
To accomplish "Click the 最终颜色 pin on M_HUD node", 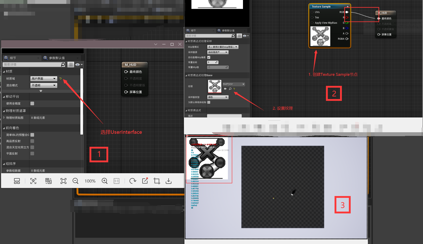I will (126, 72).
